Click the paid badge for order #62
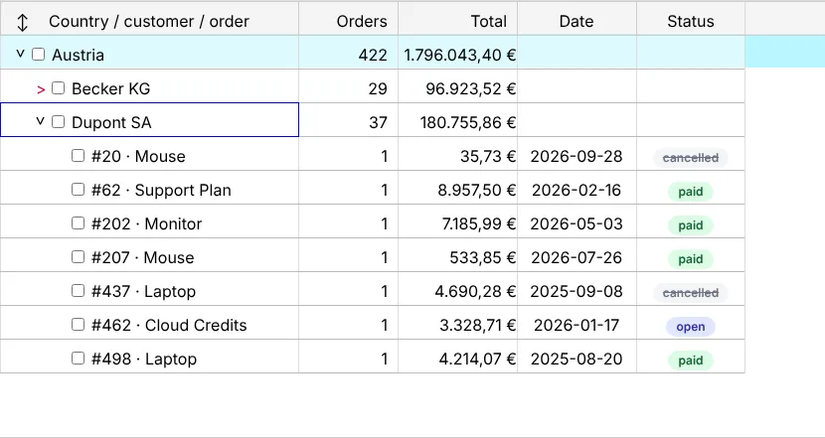This screenshot has height=438, width=825. 690,192
